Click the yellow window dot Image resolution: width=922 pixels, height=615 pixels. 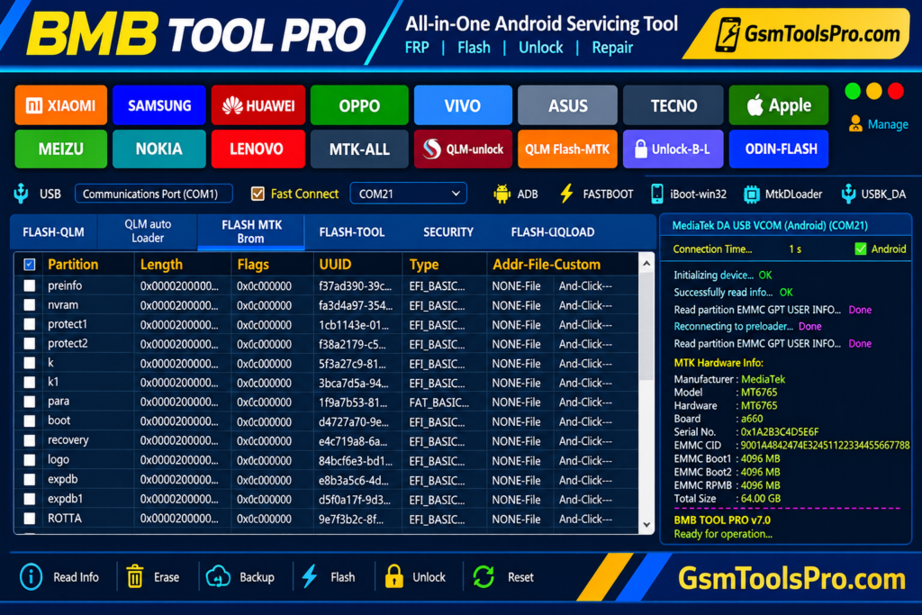click(x=873, y=91)
